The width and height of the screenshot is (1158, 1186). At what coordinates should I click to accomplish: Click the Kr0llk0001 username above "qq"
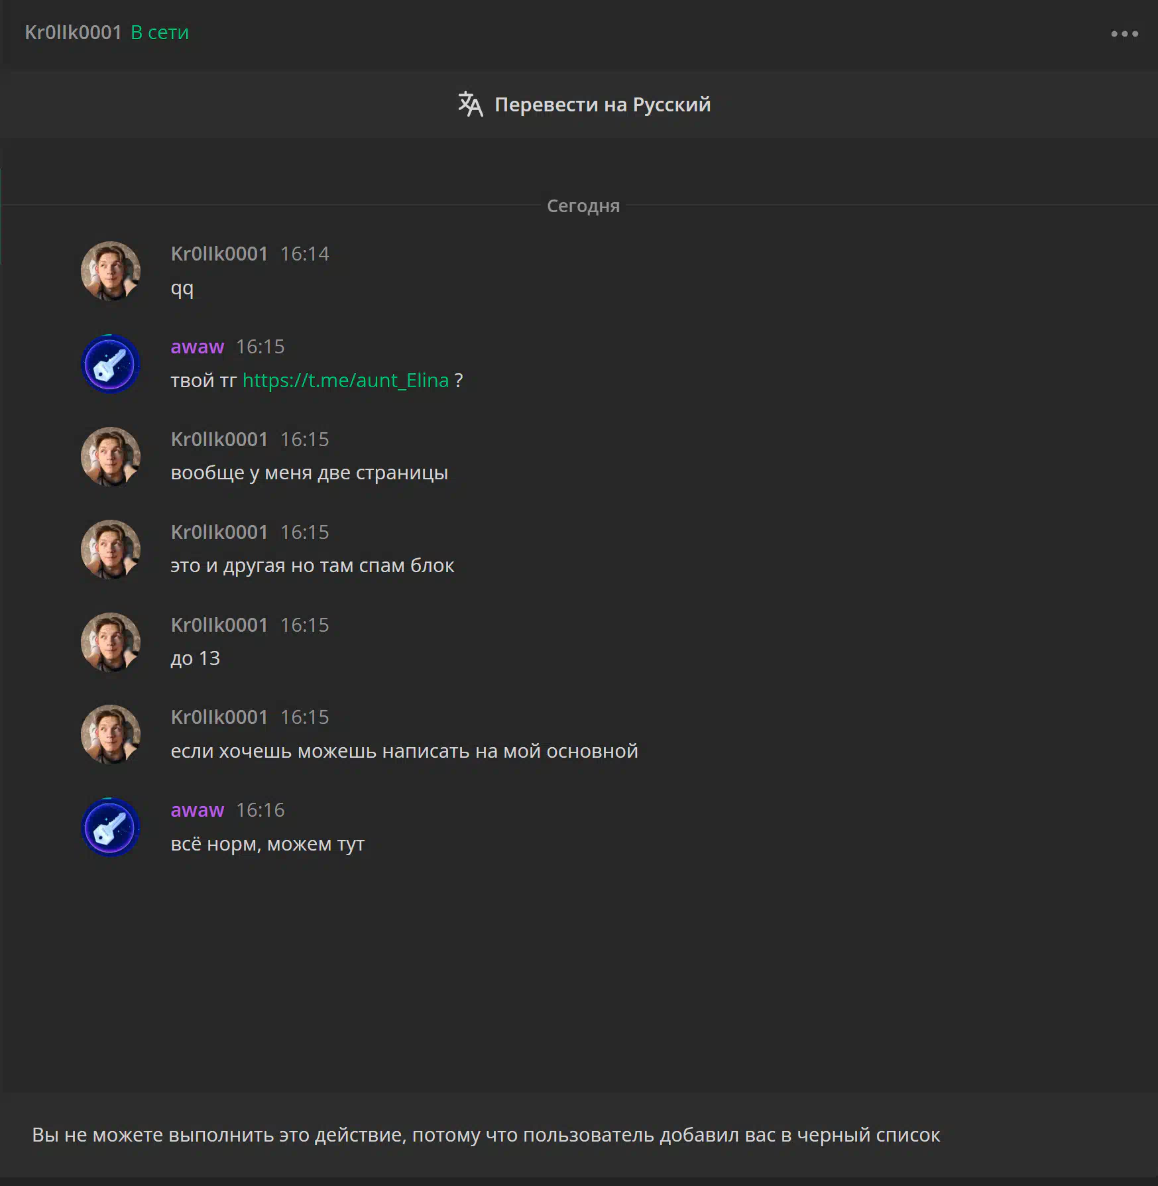pos(219,254)
